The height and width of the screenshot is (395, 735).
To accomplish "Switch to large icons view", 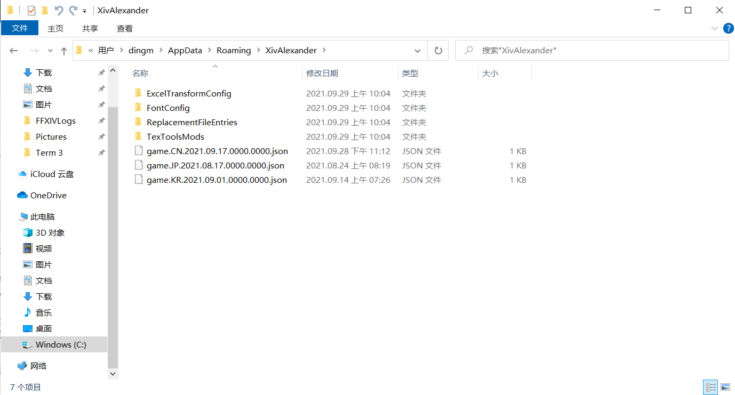I will [725, 387].
